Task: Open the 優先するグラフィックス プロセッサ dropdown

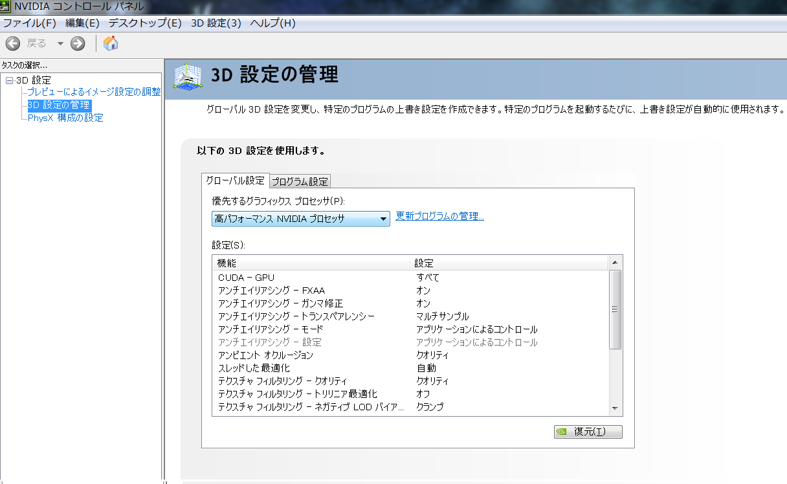Action: [301, 219]
